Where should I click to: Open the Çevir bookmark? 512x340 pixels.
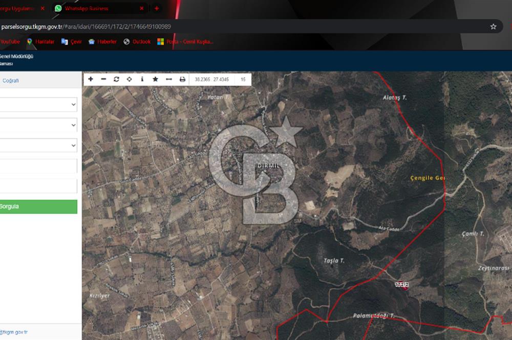click(72, 41)
